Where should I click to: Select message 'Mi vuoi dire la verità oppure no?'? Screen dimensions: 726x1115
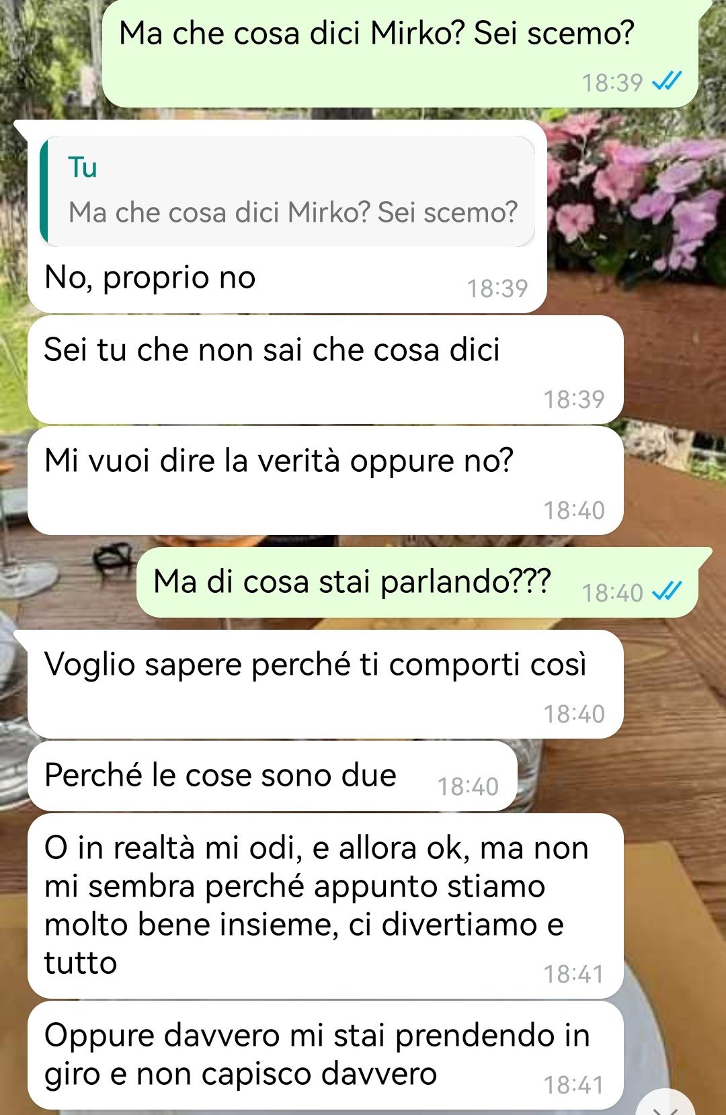click(325, 481)
